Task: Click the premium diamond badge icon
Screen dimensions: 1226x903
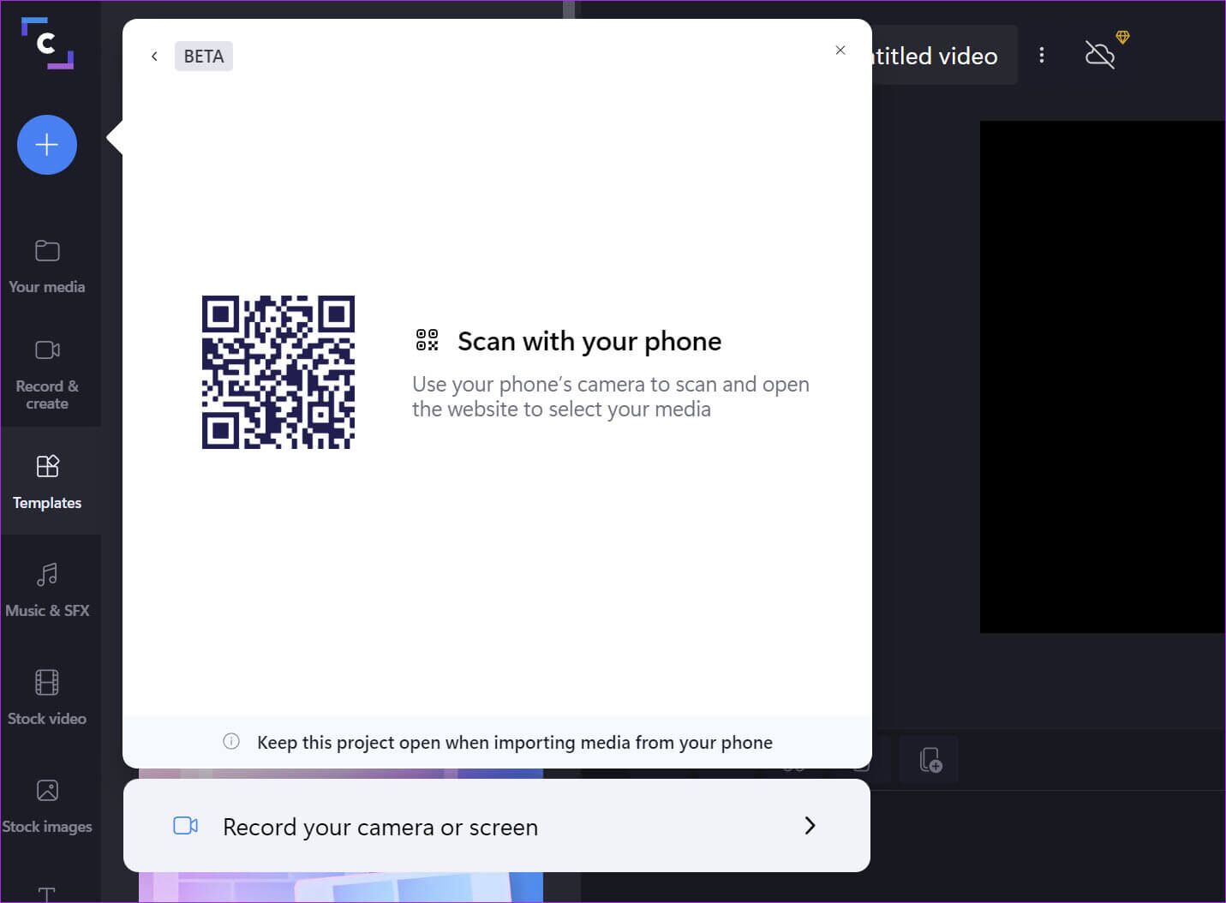Action: coord(1122,37)
